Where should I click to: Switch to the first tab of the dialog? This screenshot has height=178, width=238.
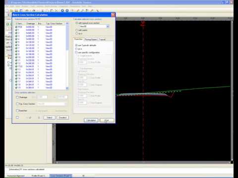tap(78, 39)
